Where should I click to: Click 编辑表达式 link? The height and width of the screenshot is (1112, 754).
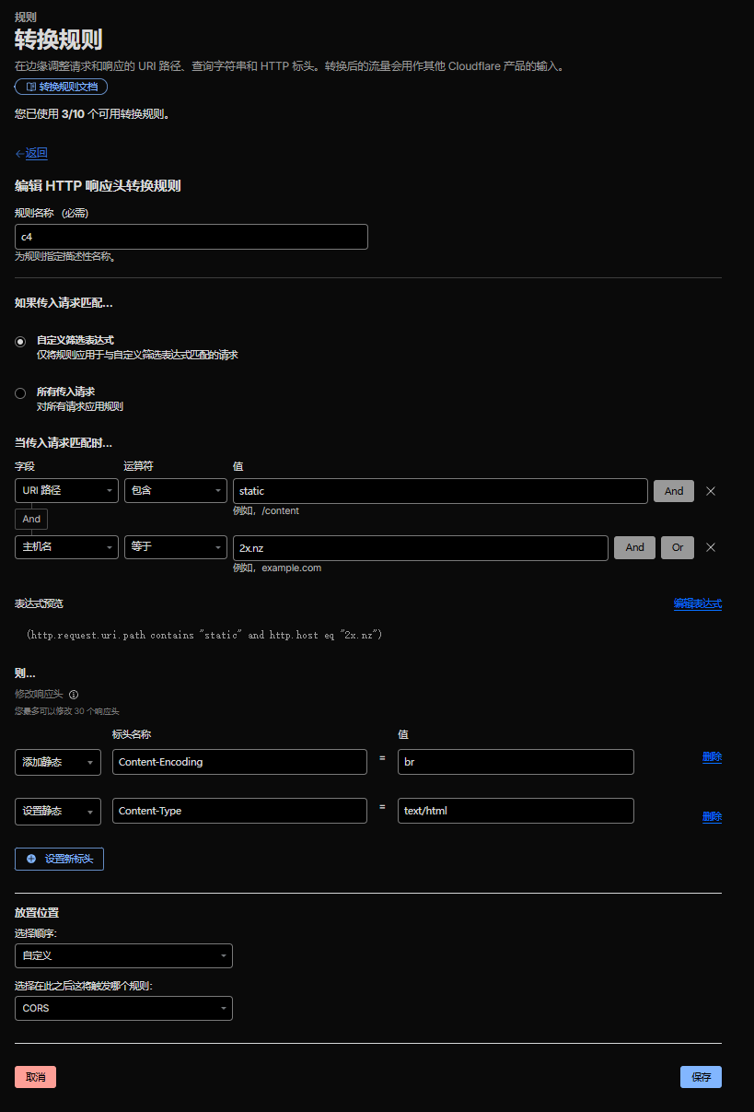click(x=697, y=604)
